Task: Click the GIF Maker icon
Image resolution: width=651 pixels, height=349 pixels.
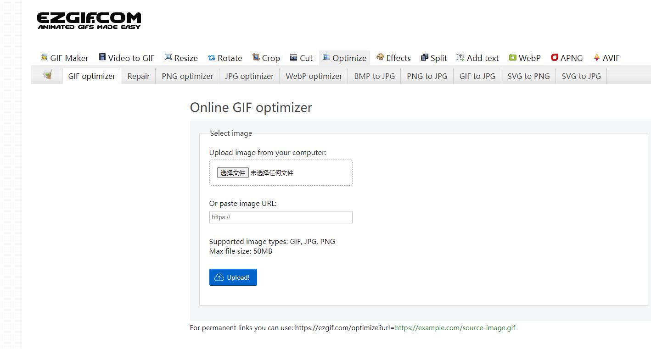Action: (44, 57)
